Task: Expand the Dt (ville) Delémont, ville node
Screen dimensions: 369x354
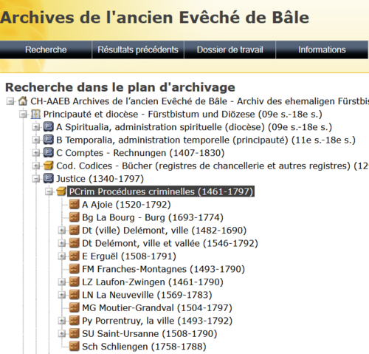Action: point(62,231)
